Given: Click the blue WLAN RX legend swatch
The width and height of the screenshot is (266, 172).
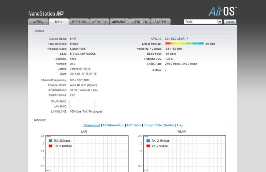Looking at the screenshot, I should (x=148, y=141).
